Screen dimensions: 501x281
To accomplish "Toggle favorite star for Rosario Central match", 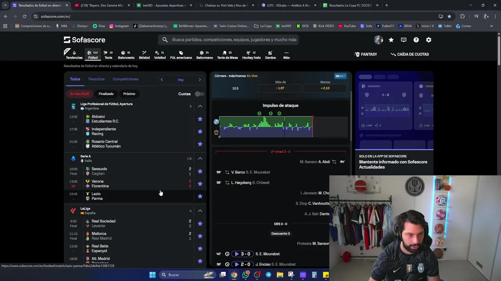I will point(200,144).
